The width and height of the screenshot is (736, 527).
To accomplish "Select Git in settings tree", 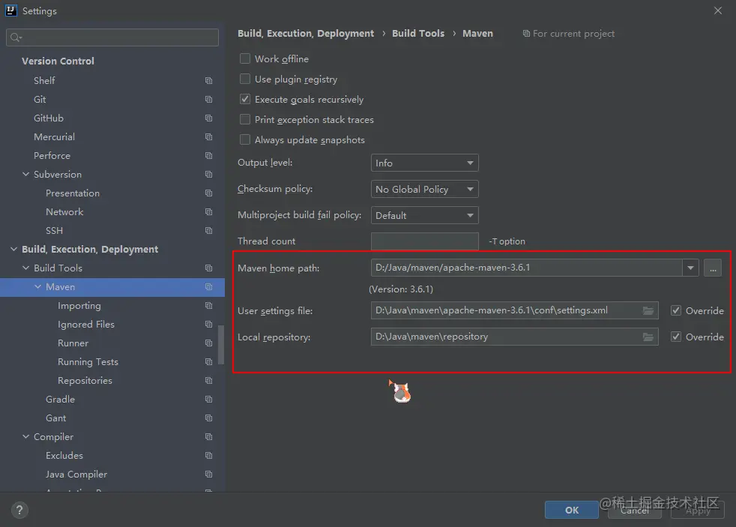I will [x=40, y=100].
